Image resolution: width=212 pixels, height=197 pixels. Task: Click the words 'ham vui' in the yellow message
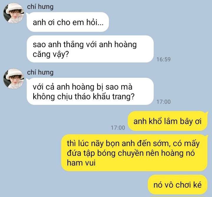tap(81, 163)
